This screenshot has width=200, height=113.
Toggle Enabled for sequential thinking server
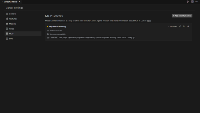[x=172, y=26]
